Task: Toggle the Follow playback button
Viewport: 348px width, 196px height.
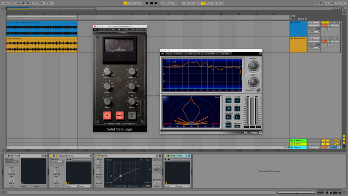Action: tap(125, 3)
